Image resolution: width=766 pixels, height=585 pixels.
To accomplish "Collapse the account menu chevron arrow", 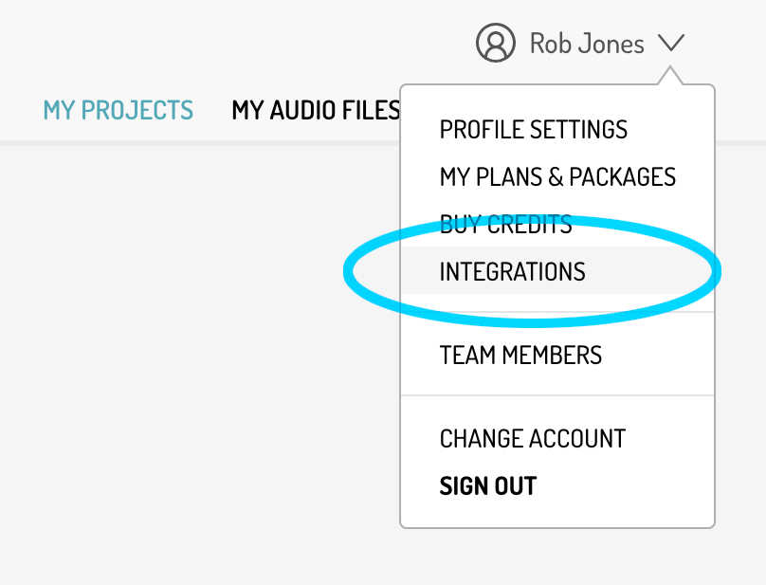I will click(671, 43).
